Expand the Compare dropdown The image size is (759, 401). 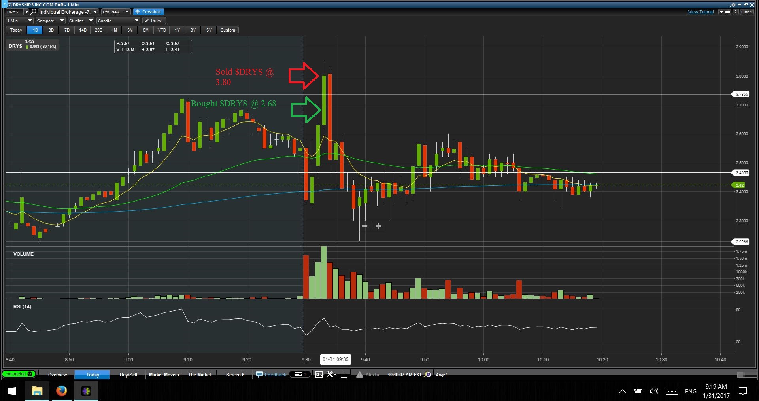click(50, 21)
